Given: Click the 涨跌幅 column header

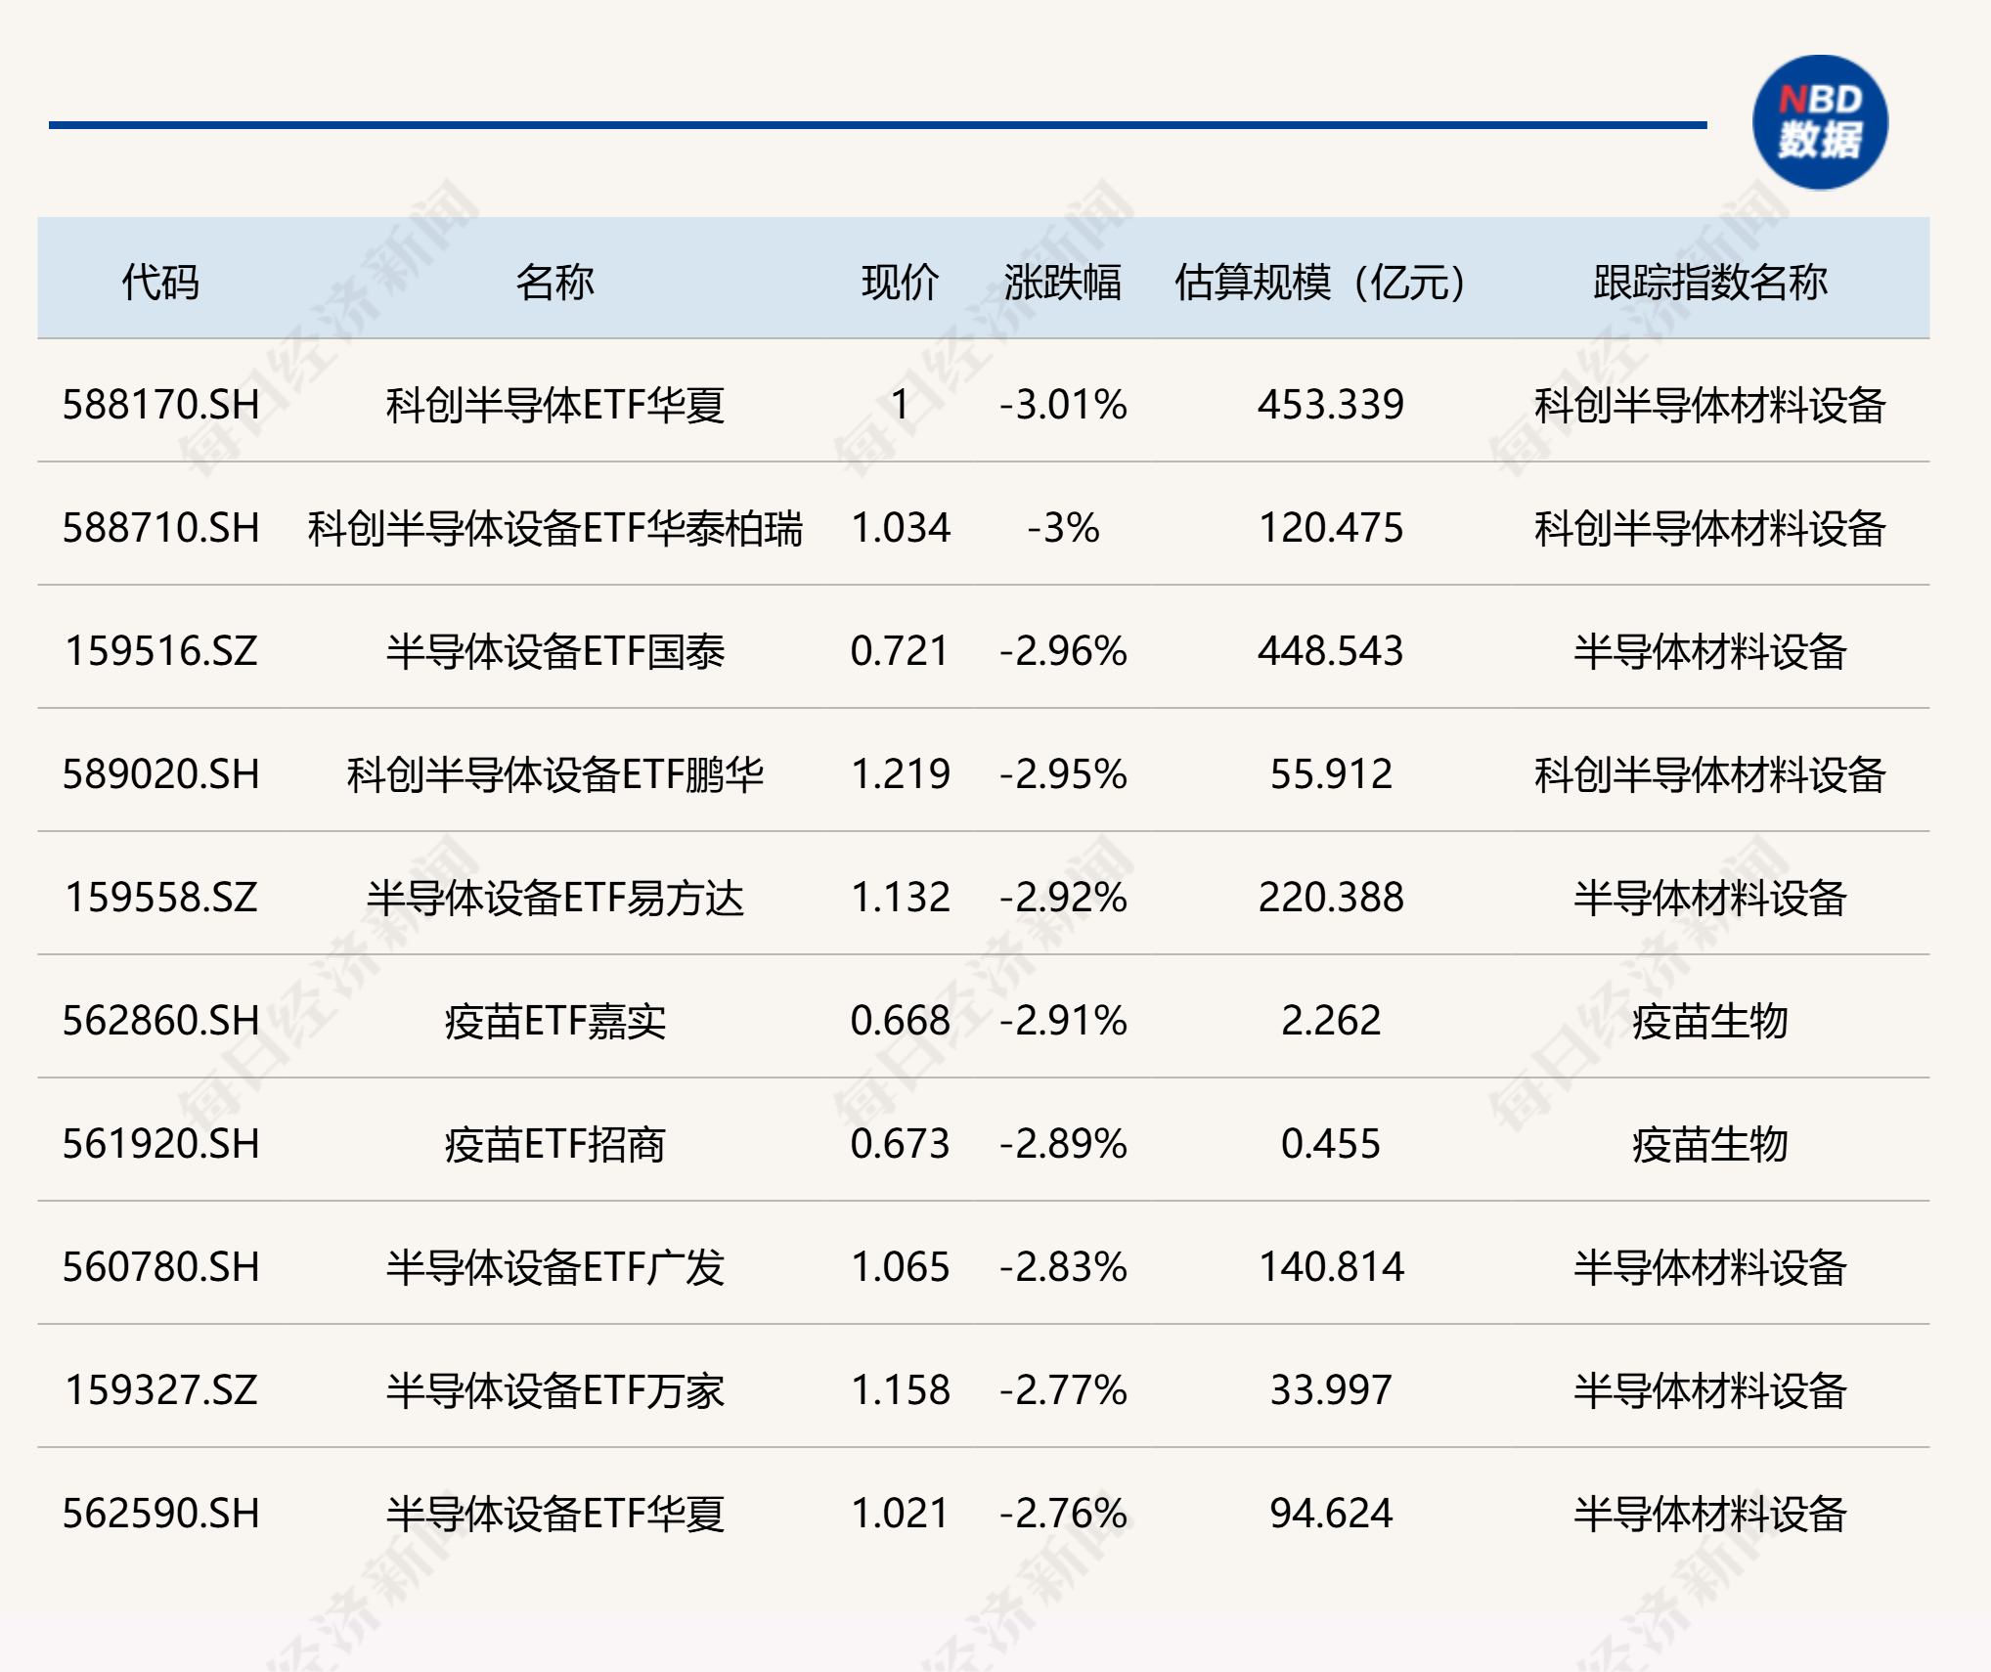Looking at the screenshot, I should tap(1063, 283).
